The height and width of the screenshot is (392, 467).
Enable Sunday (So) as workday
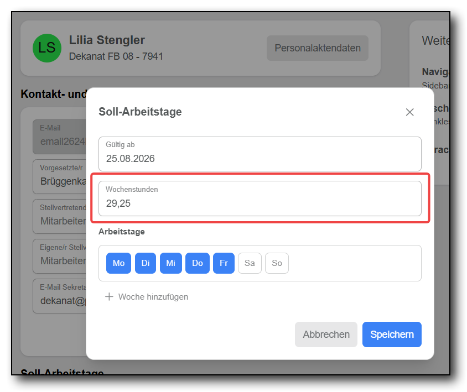277,263
